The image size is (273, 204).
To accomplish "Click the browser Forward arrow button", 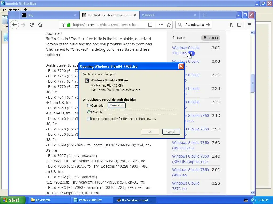I will pos(23,25).
